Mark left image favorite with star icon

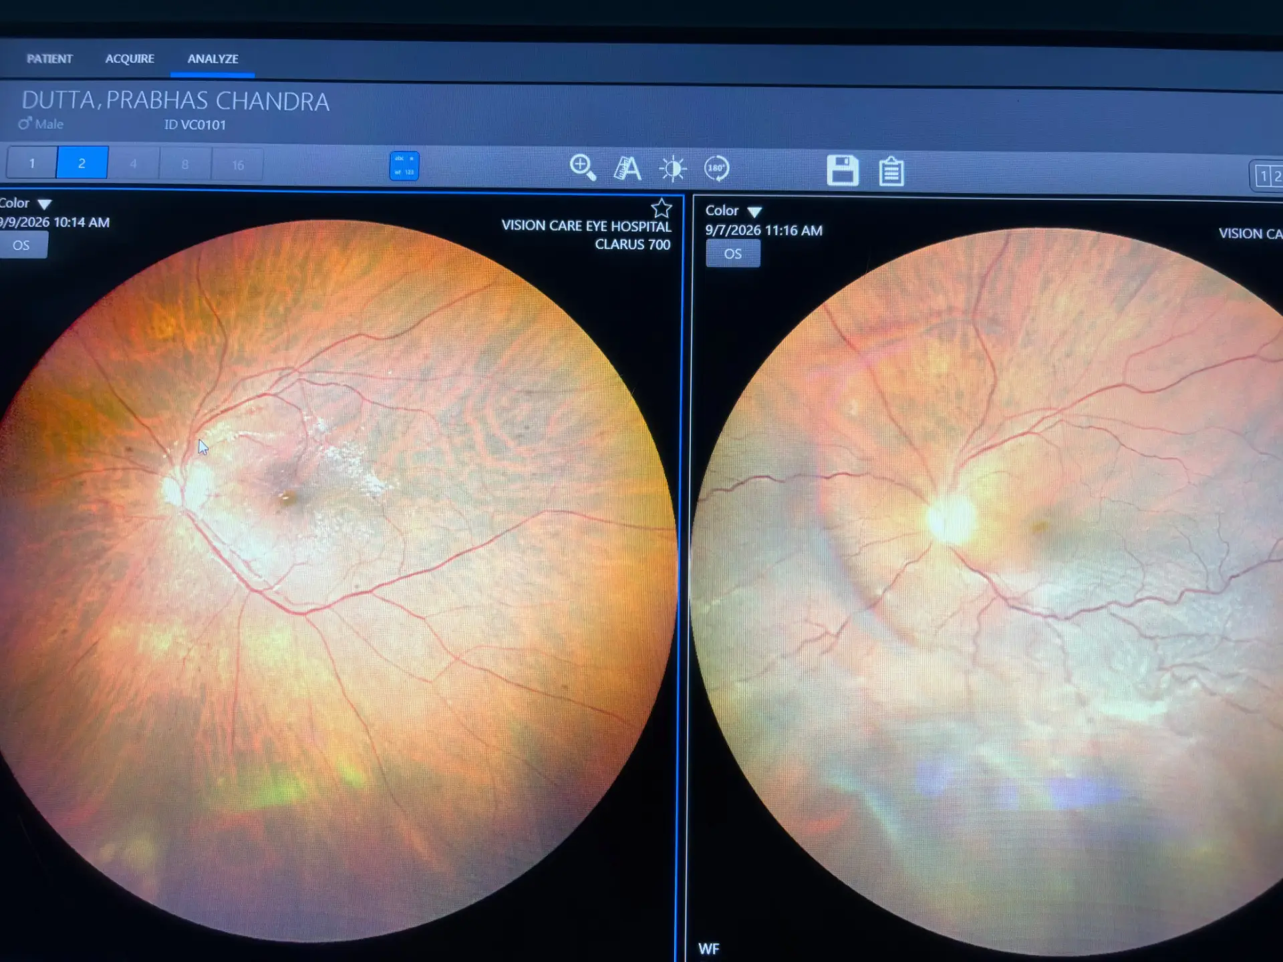point(662,208)
